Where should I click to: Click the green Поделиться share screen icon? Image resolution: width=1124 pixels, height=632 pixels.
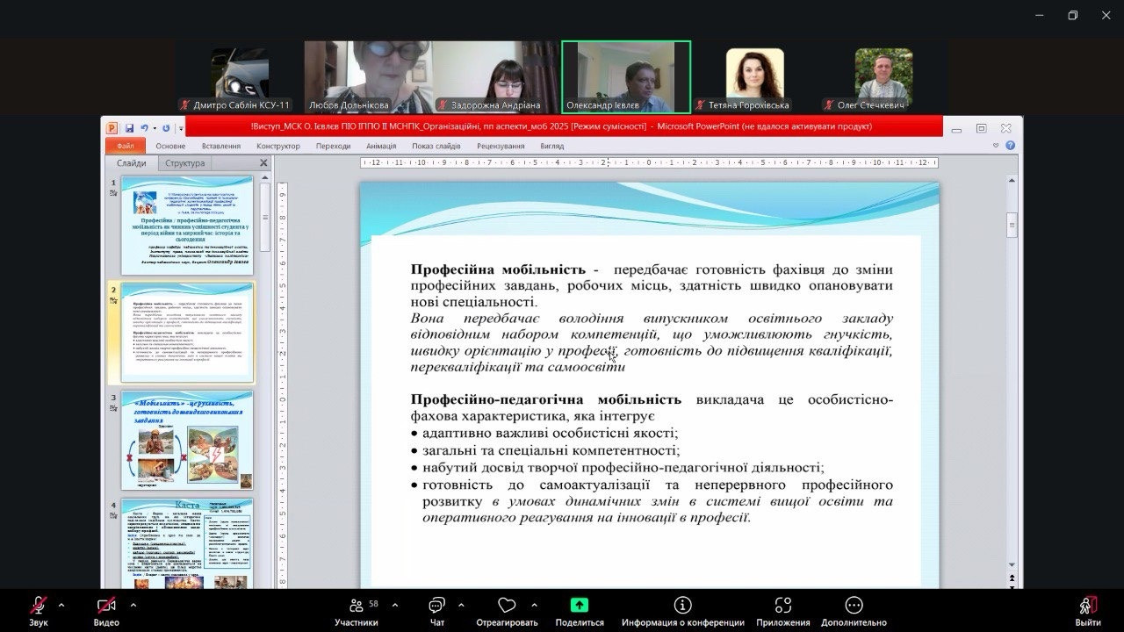[x=579, y=605]
